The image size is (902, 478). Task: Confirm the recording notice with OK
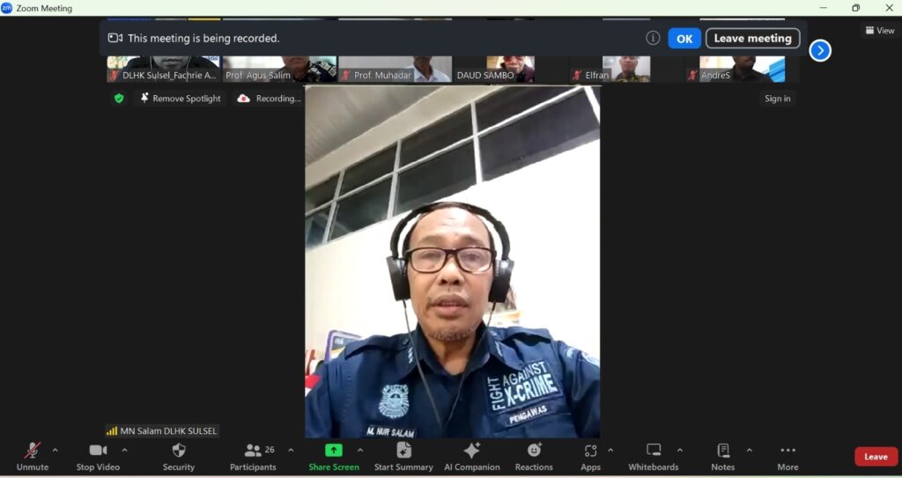[684, 39]
